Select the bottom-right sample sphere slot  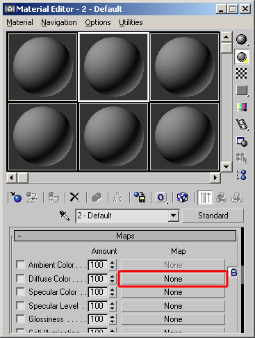184,137
